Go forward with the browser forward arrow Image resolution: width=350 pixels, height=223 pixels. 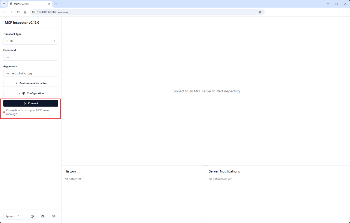tap(11, 12)
